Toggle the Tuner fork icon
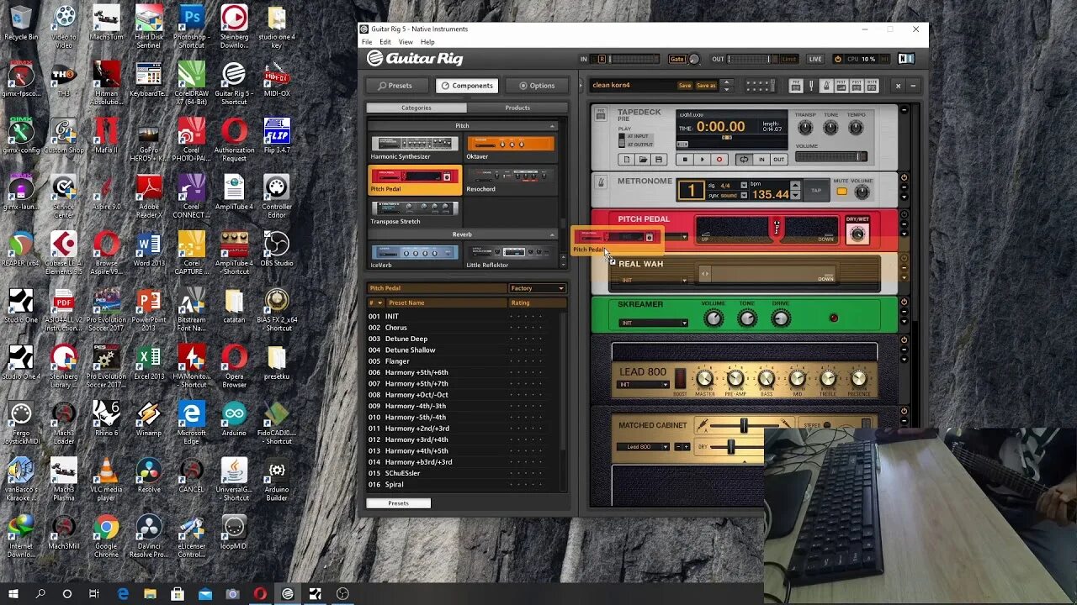Screen dimensions: 1077x605 [x=811, y=85]
